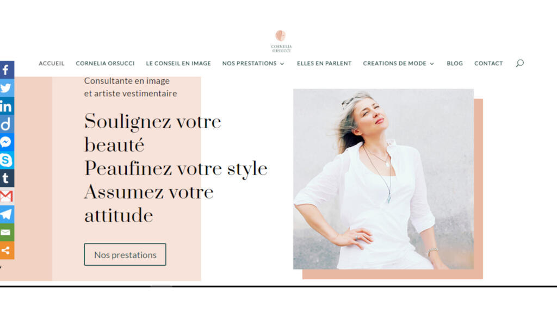Click the Diigo bookmark share icon
The height and width of the screenshot is (313, 557).
click(7, 124)
